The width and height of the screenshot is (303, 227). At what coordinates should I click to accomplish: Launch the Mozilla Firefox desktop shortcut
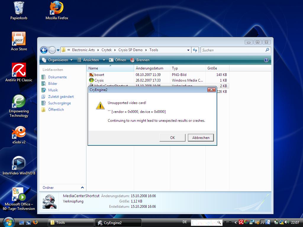click(57, 11)
